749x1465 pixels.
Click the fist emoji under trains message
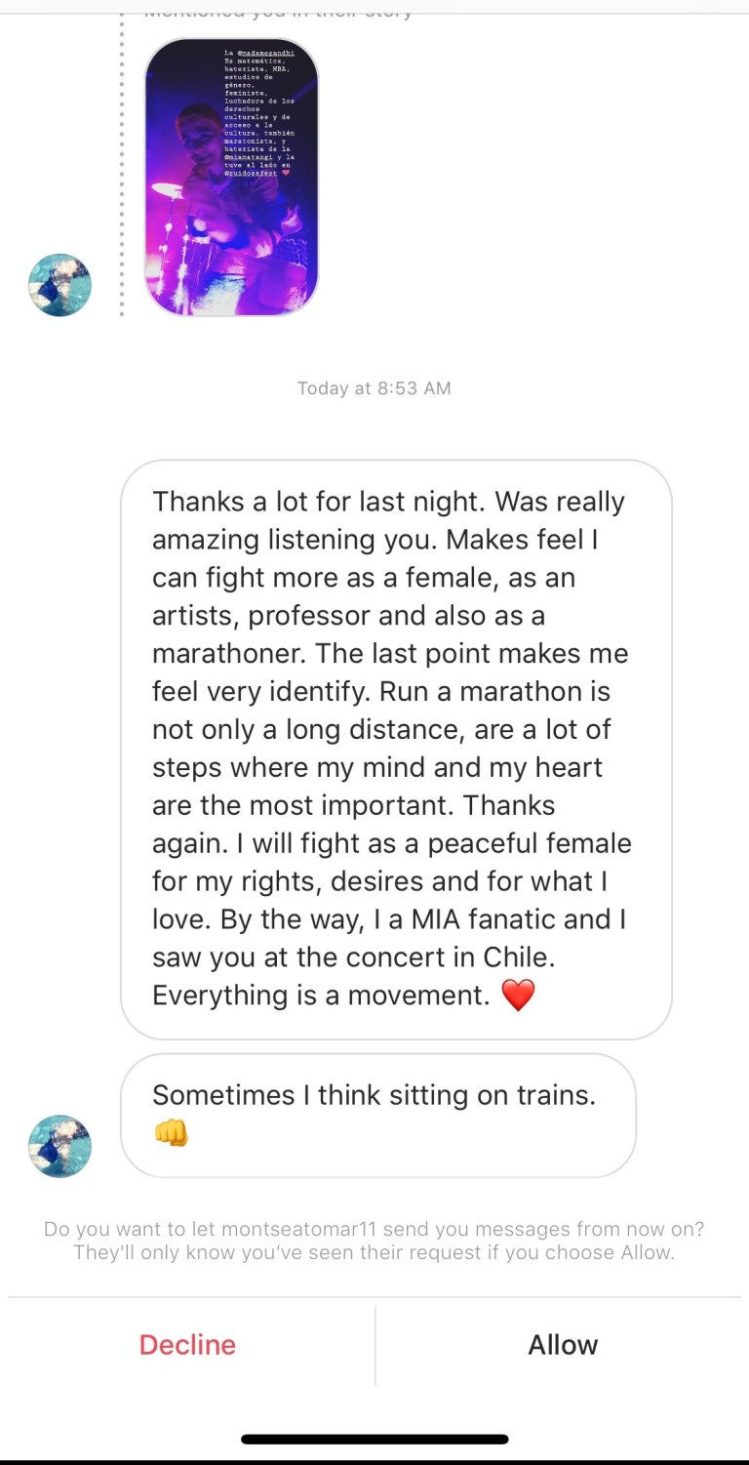pyautogui.click(x=171, y=1133)
